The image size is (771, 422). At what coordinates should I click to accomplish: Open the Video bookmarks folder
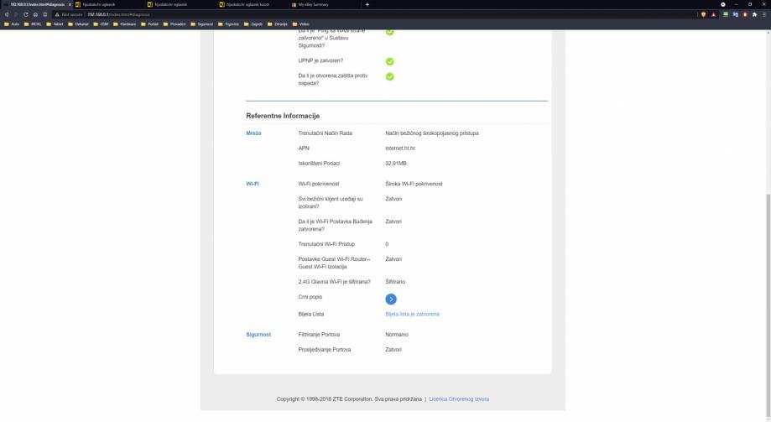[x=301, y=23]
